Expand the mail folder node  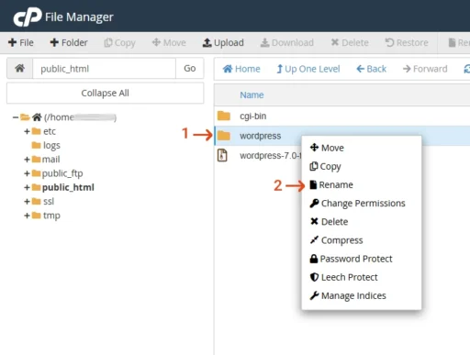27,160
